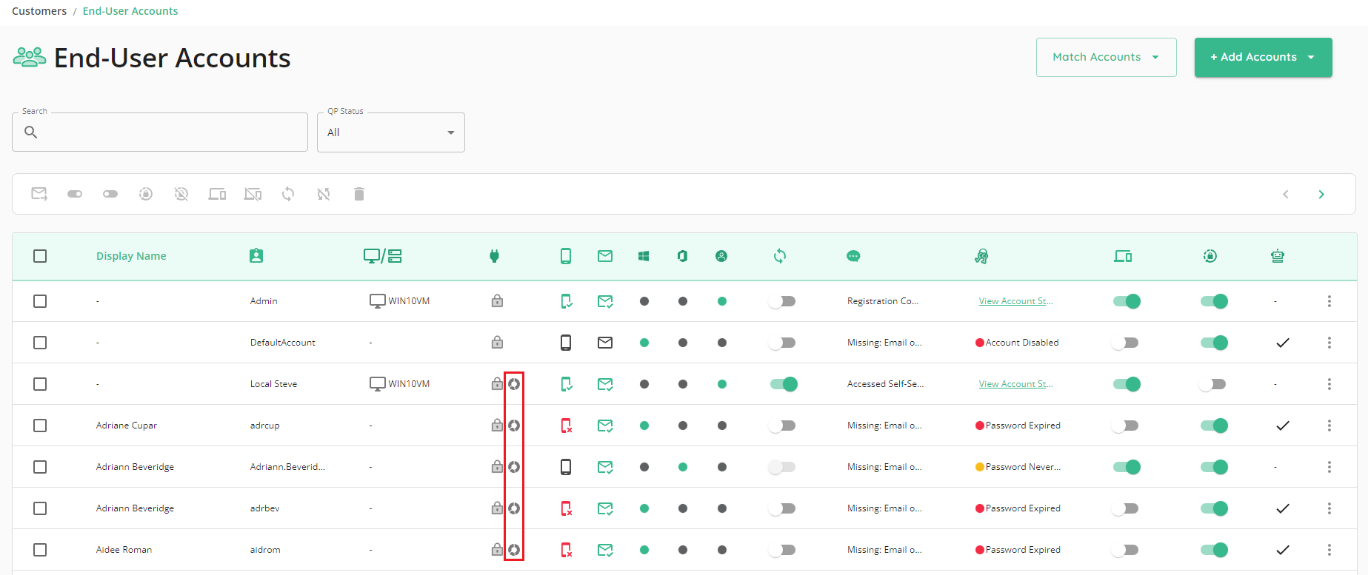This screenshot has width=1368, height=575.
Task: Click the ID badge column header icon
Action: (x=256, y=256)
